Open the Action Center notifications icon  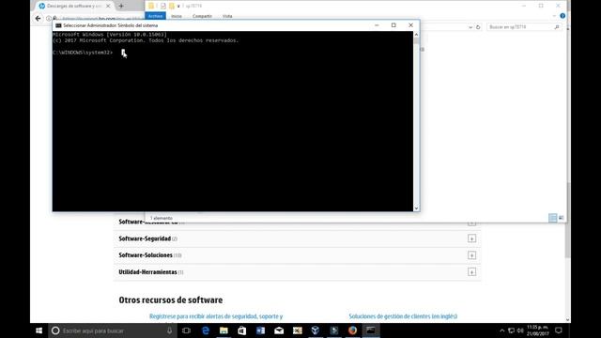pos(559,330)
